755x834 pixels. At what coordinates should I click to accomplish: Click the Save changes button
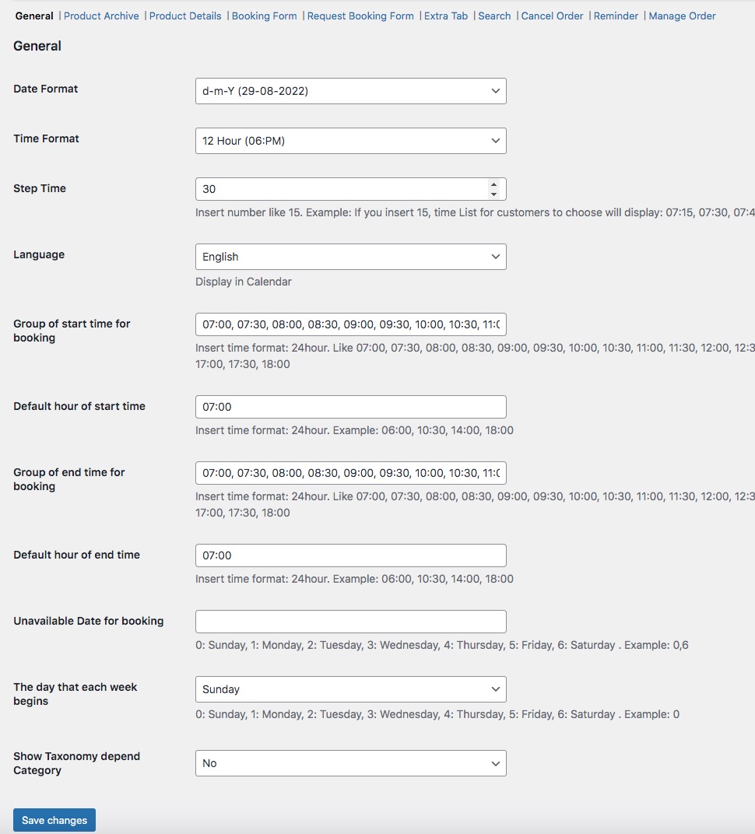pos(54,820)
